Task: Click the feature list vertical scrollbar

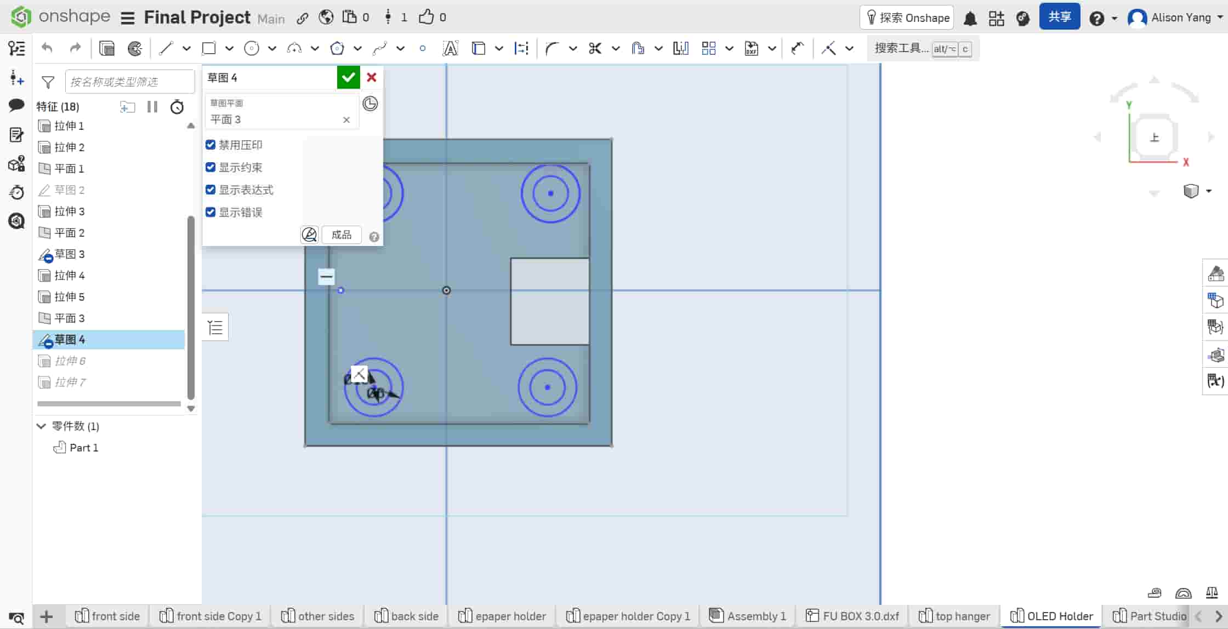Action: 191,307
